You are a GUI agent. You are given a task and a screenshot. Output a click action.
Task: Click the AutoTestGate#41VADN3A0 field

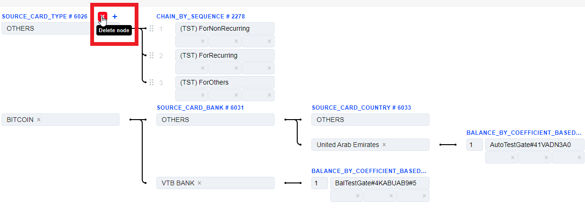coord(534,145)
